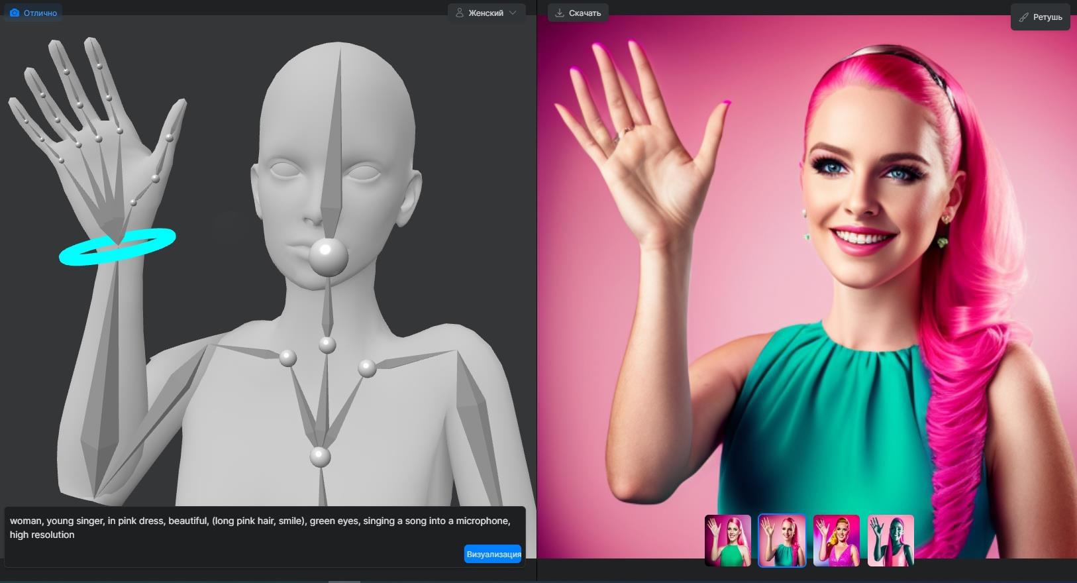The height and width of the screenshot is (583, 1077).
Task: Select the fourth thumbnail with teal-toned figure
Action: [890, 541]
